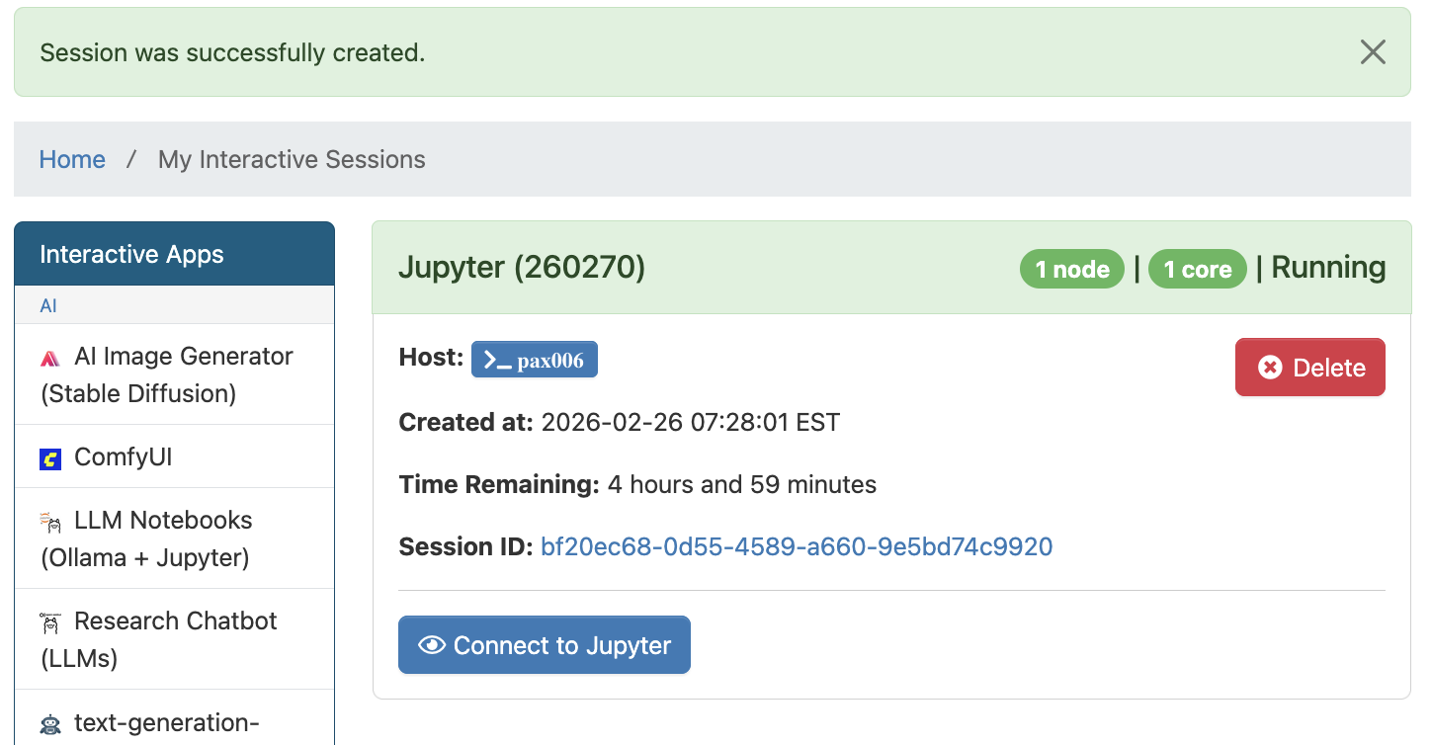Select the llama icon for LLM Notebooks
Screen dimensions: 1431x745
pyautogui.click(x=49, y=521)
